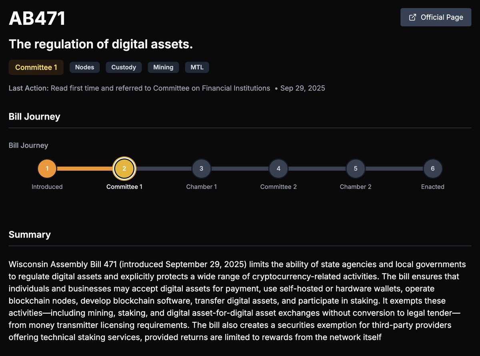Click step 4 Committee 2 circle

point(278,168)
